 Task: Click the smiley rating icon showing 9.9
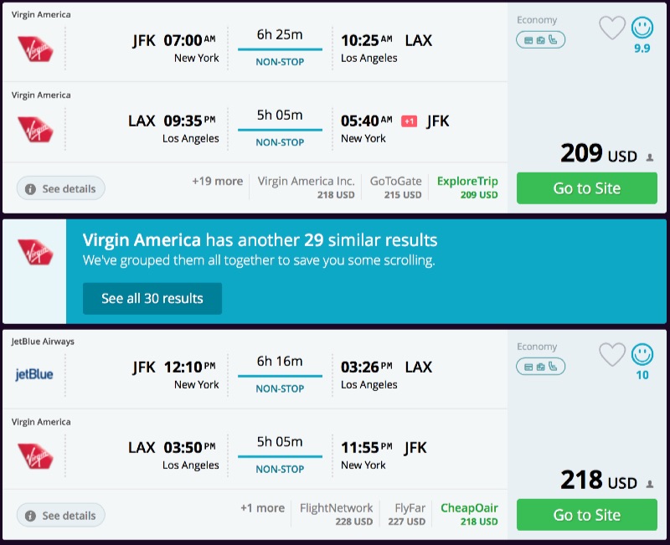click(x=642, y=28)
